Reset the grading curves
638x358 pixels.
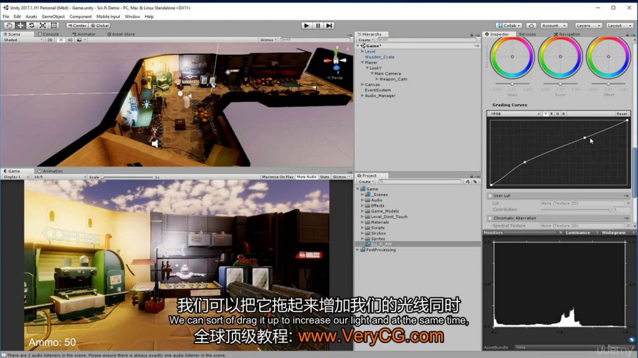pyautogui.click(x=621, y=114)
